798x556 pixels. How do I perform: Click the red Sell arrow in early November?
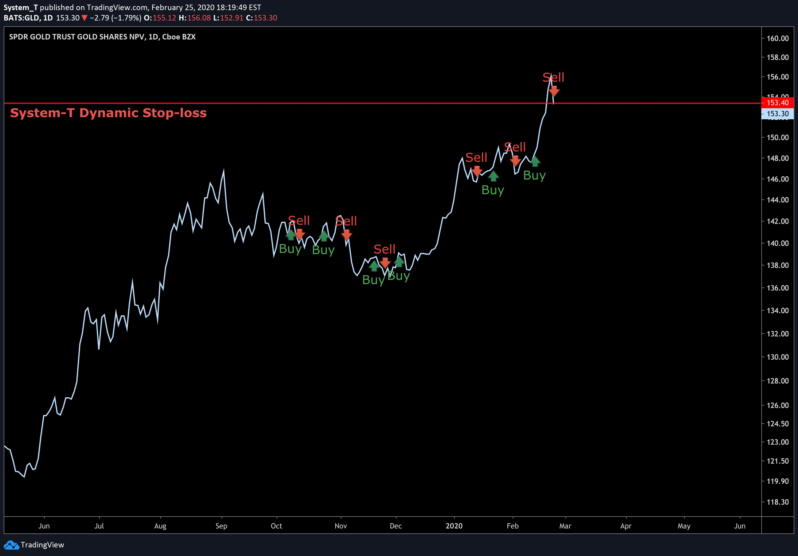346,235
